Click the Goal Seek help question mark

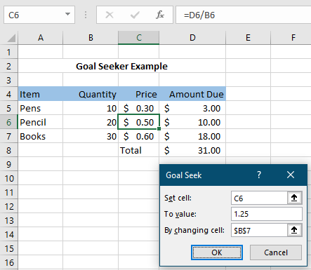click(x=259, y=175)
